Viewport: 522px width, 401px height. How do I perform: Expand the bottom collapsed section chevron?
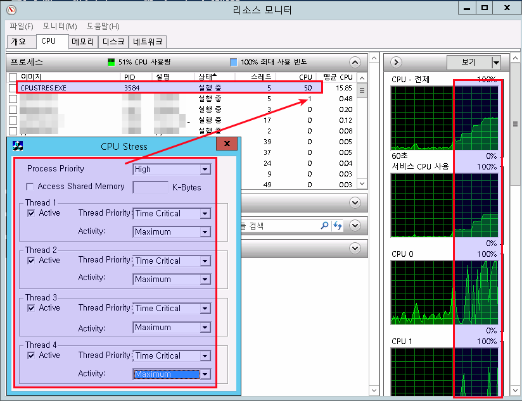coord(355,248)
